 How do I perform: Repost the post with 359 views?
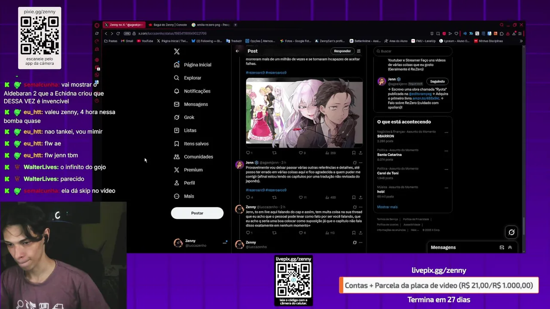click(x=275, y=153)
